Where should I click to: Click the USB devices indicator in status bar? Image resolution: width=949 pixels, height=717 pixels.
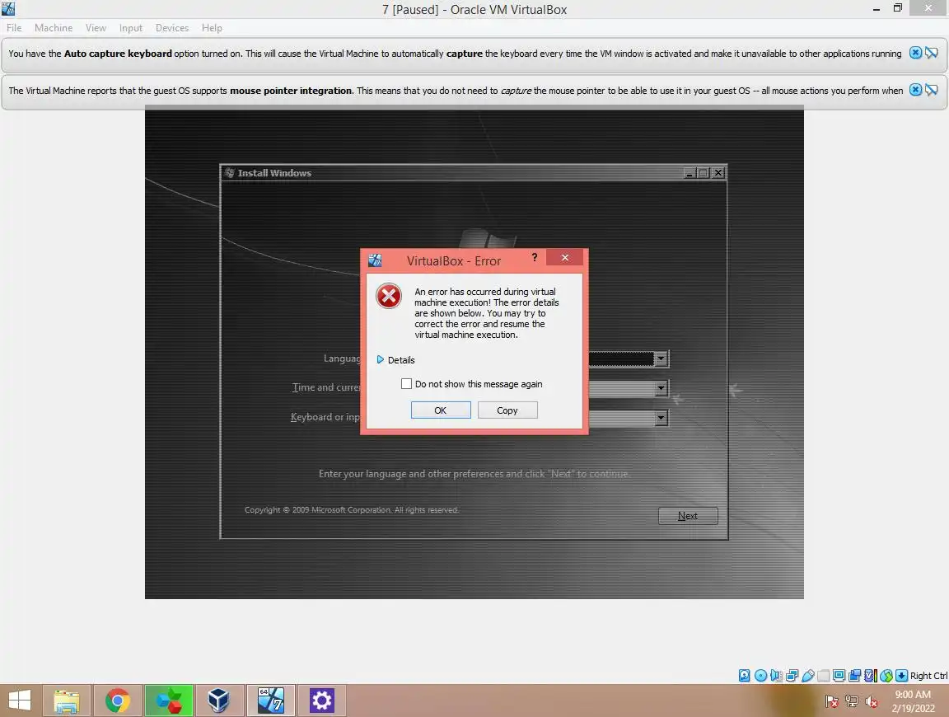tap(808, 676)
